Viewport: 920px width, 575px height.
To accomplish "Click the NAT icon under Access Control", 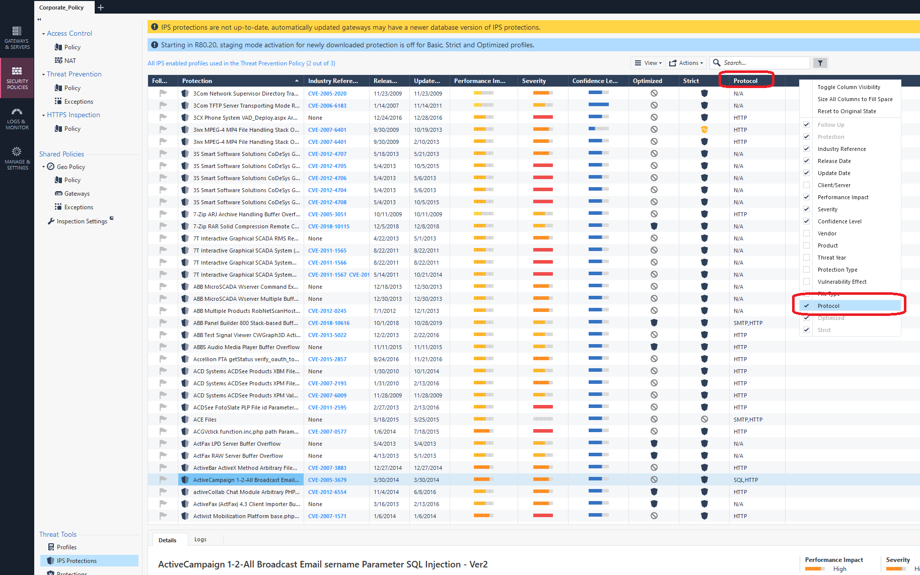I will pos(58,61).
